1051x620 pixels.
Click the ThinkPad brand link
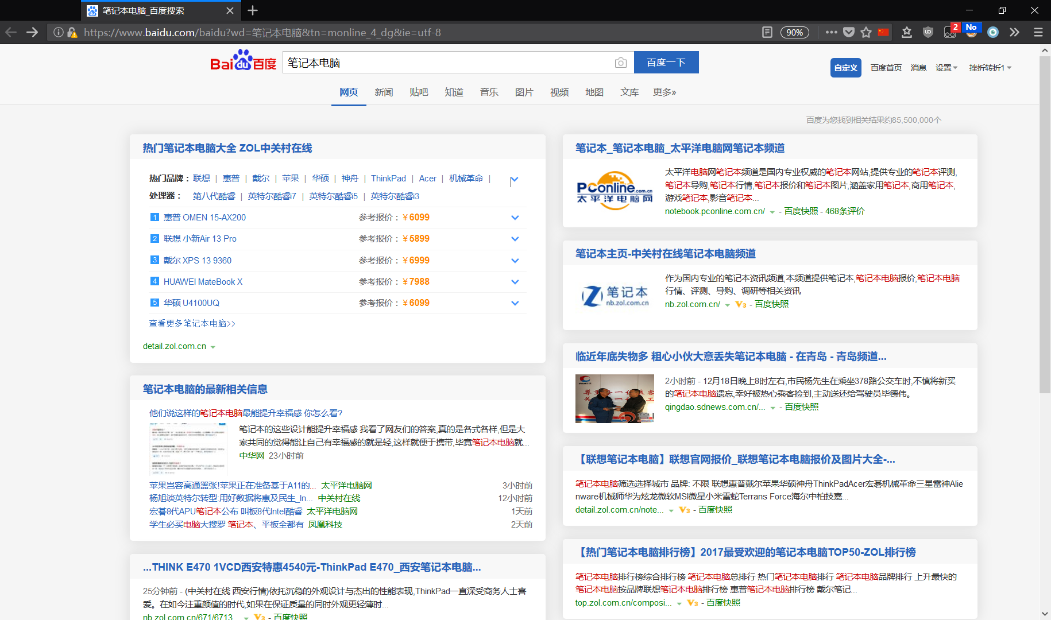[388, 179]
